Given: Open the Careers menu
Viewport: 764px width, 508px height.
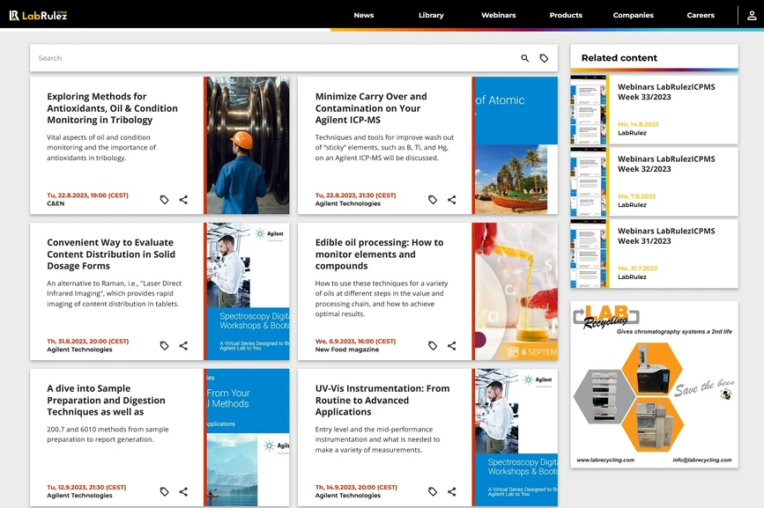Looking at the screenshot, I should (701, 15).
